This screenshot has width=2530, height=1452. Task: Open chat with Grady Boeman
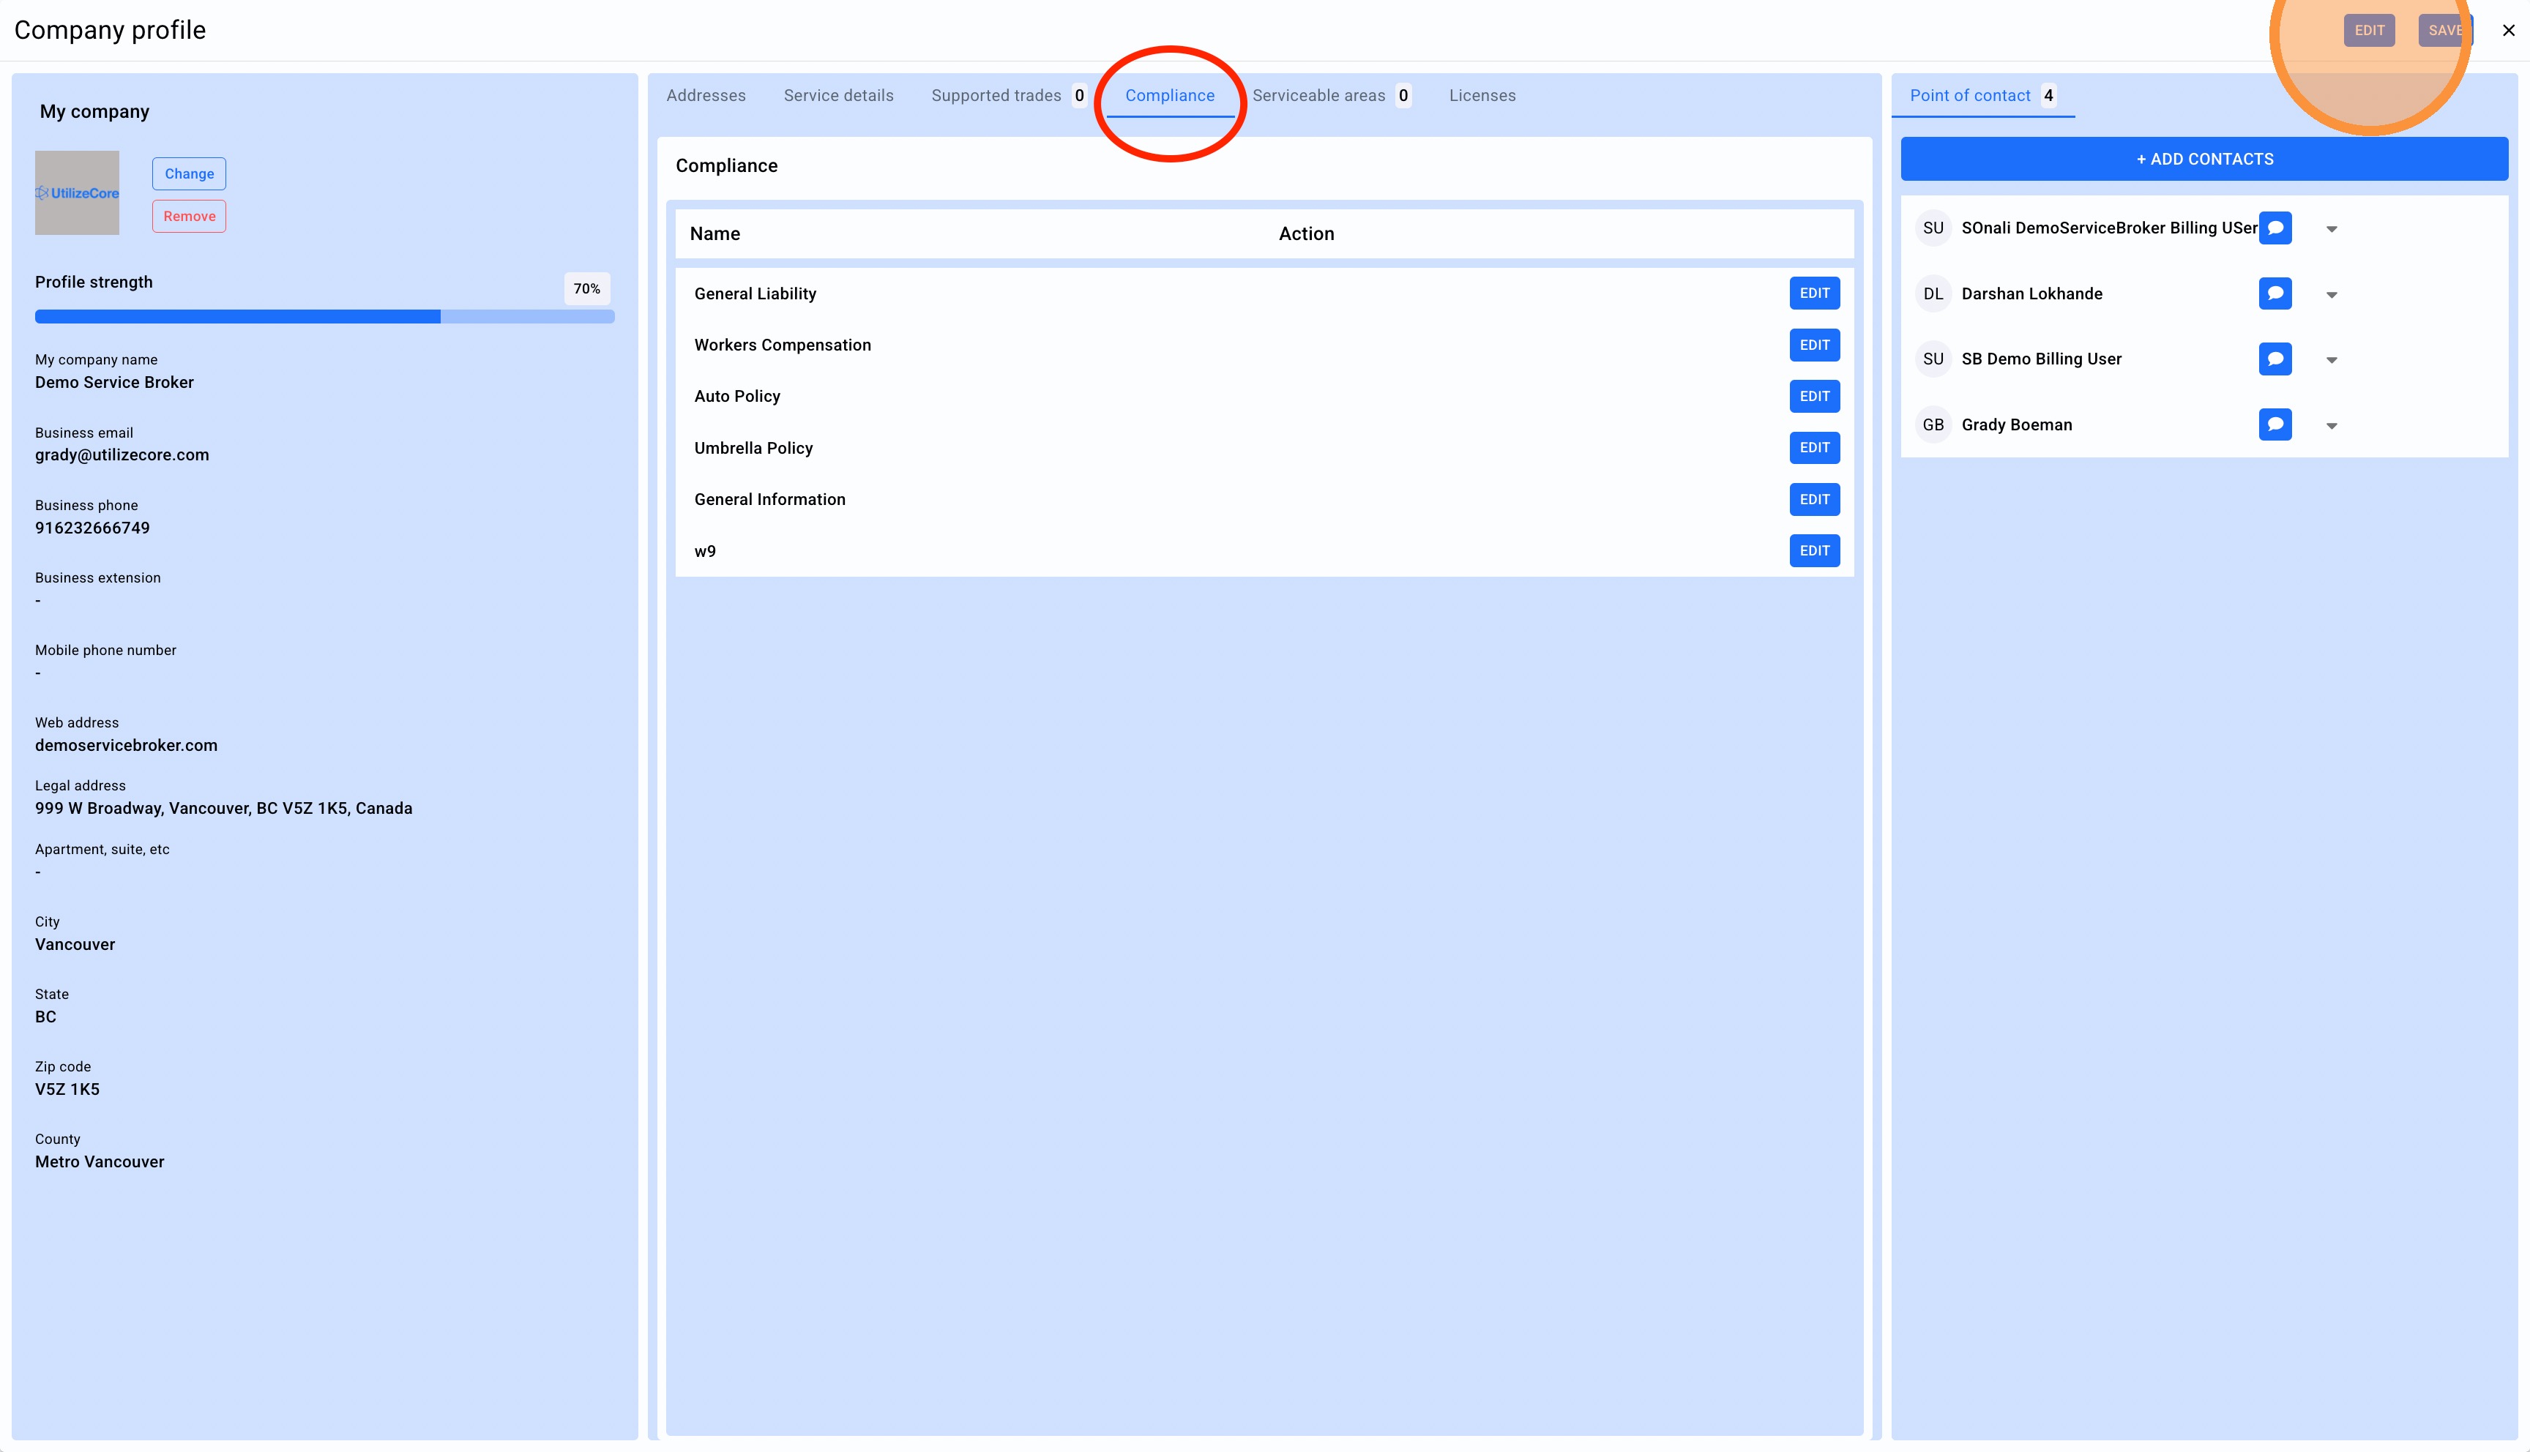tap(2275, 424)
